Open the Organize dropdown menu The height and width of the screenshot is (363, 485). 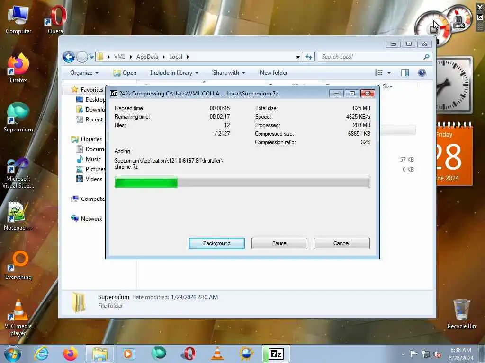pos(84,73)
